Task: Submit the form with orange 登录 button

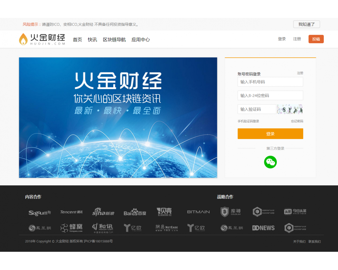Action: (270, 134)
